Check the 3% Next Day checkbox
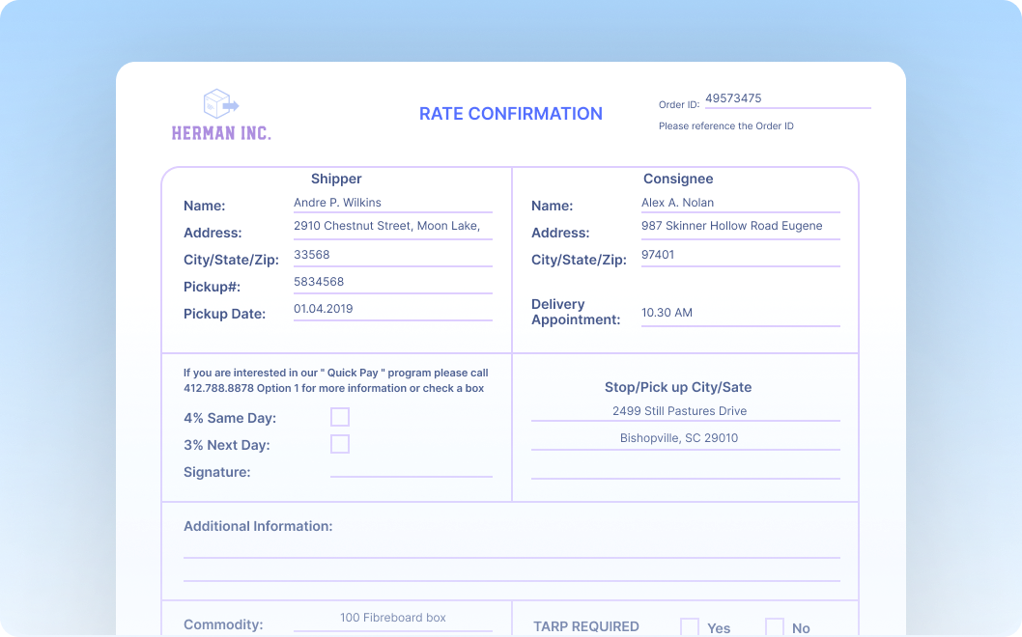Viewport: 1022px width, 637px height. click(x=339, y=444)
